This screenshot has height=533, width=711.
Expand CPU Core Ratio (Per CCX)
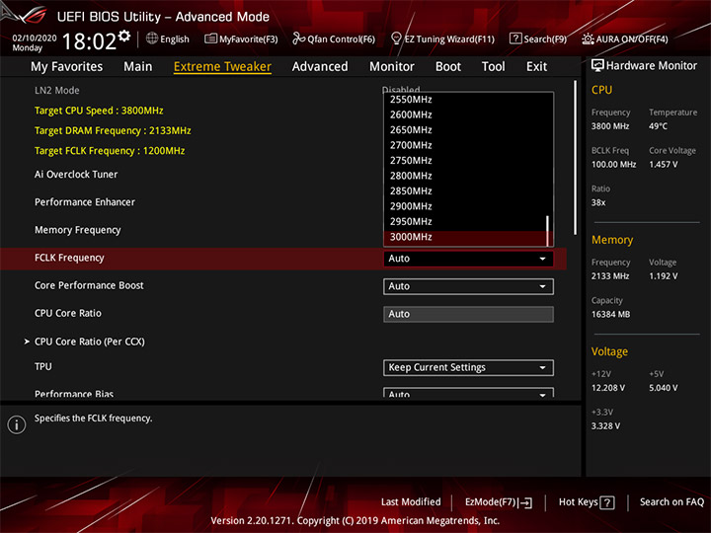(89, 342)
